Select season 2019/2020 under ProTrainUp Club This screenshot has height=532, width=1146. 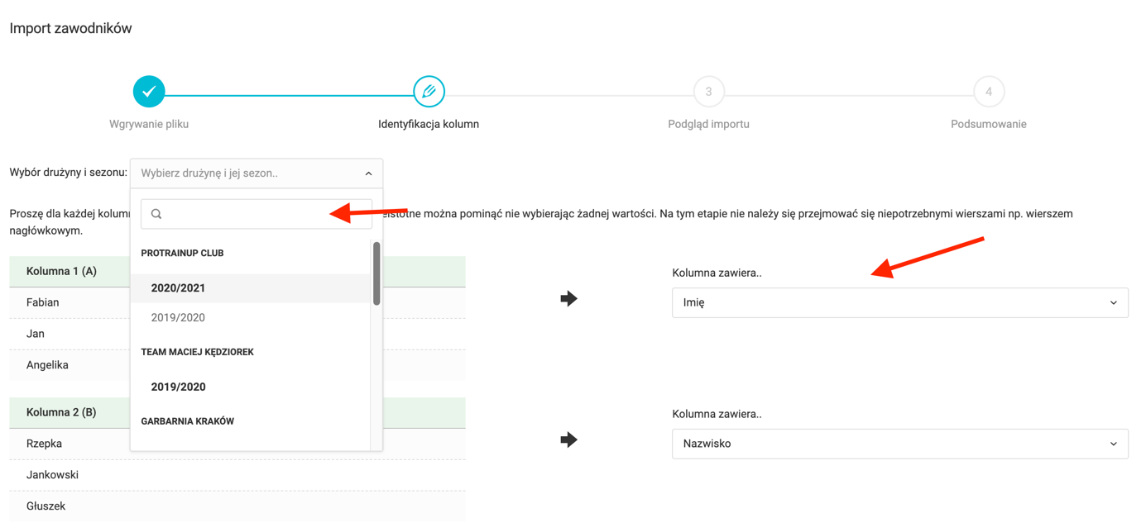coord(178,318)
